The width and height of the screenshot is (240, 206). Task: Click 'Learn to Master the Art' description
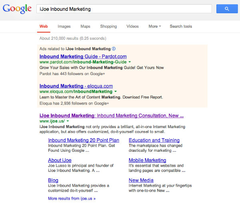point(101,97)
